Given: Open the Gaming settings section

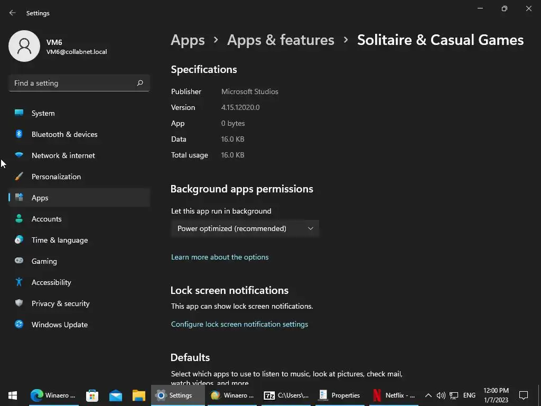Looking at the screenshot, I should click(44, 261).
